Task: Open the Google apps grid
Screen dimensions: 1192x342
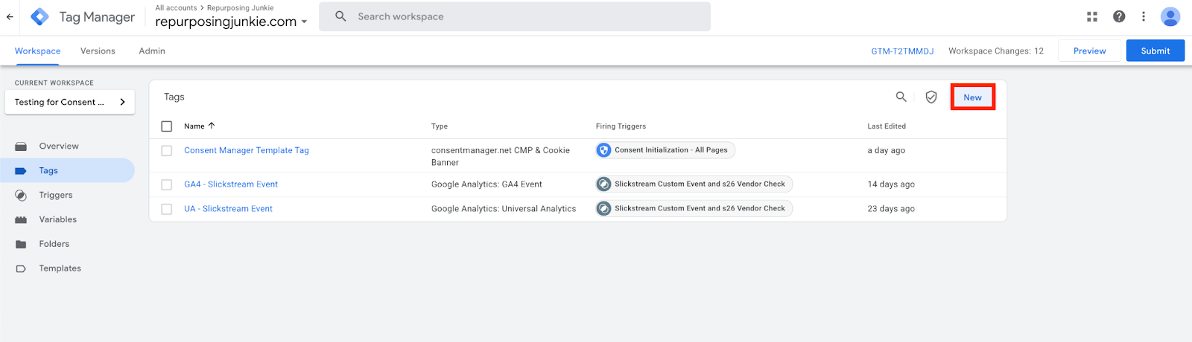Action: tap(1092, 16)
